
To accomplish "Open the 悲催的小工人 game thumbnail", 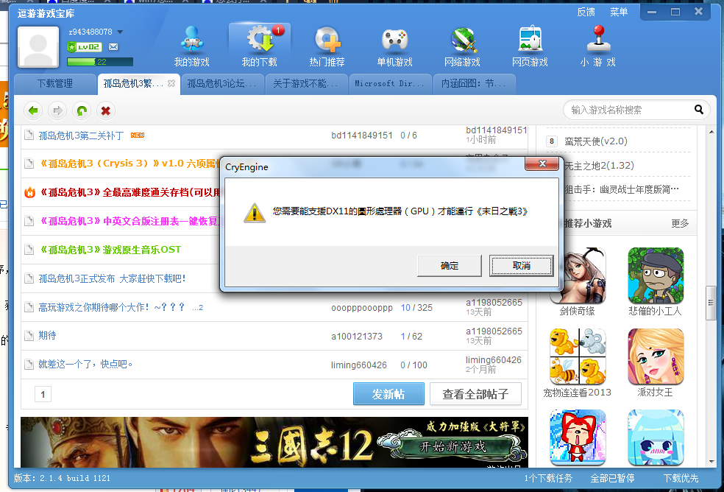I will click(x=656, y=275).
